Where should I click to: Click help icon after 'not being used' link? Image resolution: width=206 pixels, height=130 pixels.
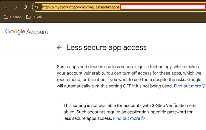204,86
